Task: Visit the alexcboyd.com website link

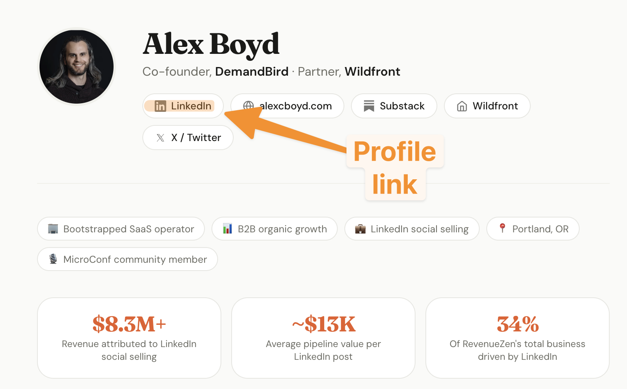Action: tap(287, 106)
